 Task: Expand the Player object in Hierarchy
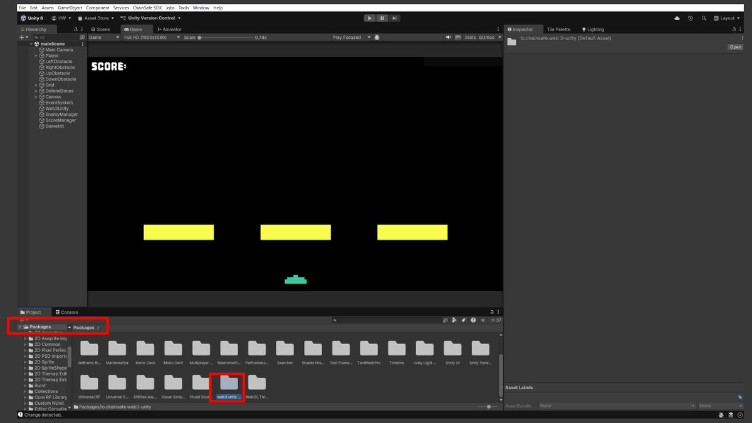(x=36, y=56)
